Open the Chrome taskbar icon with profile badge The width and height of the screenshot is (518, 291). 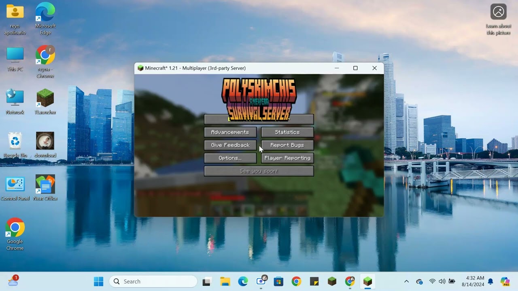click(350, 282)
